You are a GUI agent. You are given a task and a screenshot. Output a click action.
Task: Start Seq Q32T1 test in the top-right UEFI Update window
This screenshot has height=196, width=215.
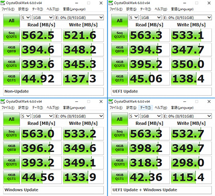pos(119,35)
